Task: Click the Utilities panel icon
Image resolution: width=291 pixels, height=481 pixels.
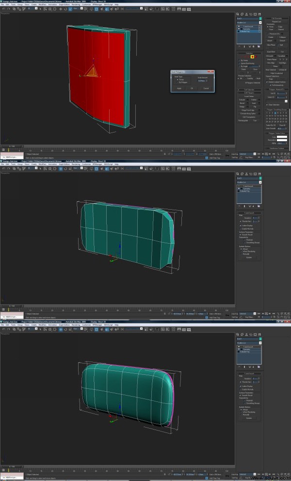Action: click(x=260, y=14)
